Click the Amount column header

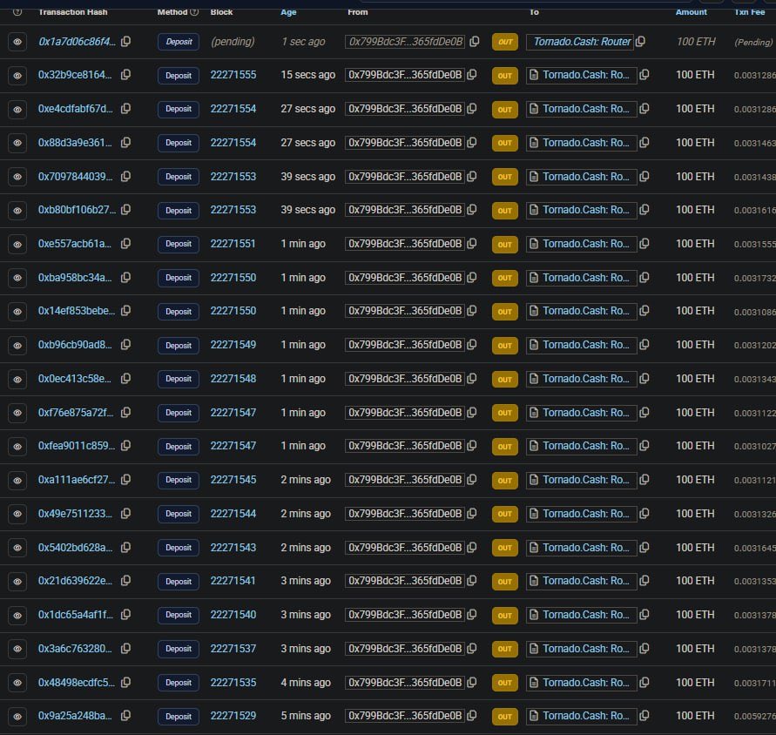click(x=691, y=12)
